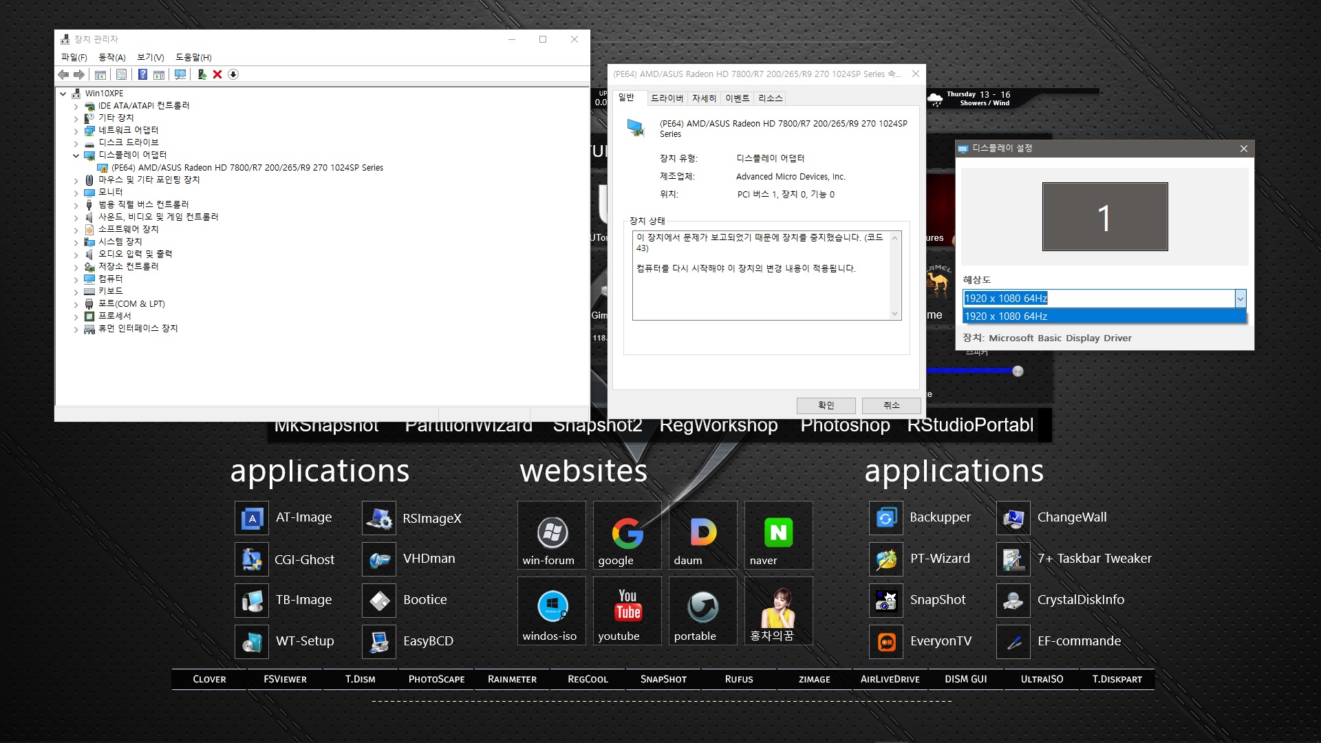
Task: Click the Update driver toolbar icon
Action: (x=202, y=74)
